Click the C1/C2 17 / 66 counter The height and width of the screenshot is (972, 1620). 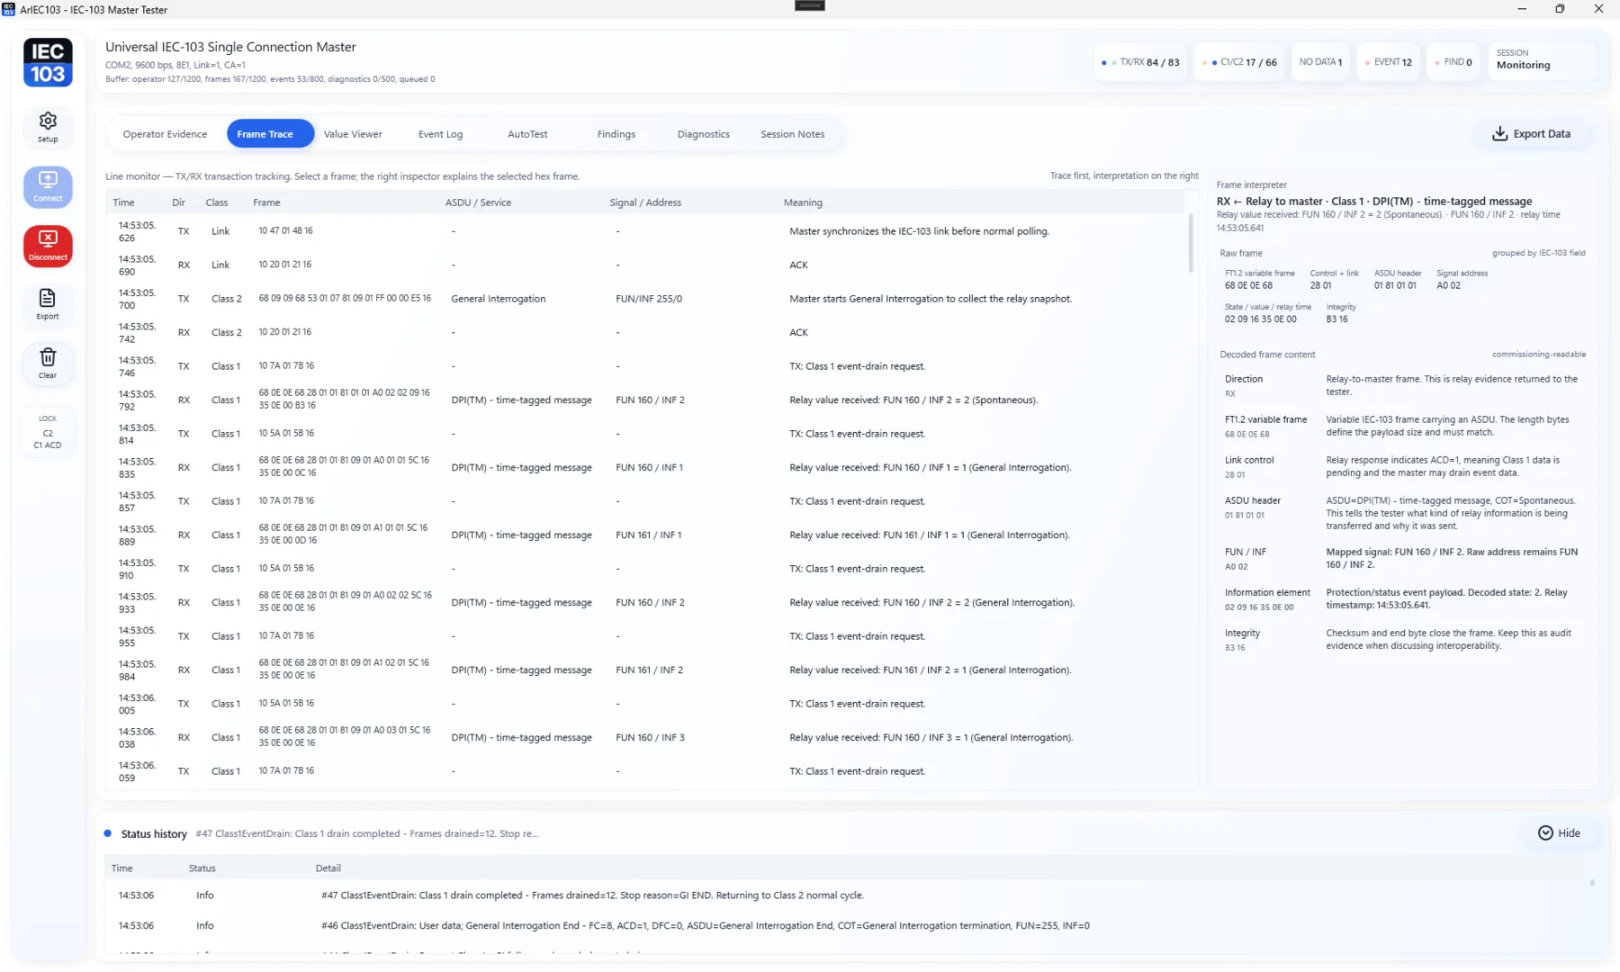click(1240, 62)
